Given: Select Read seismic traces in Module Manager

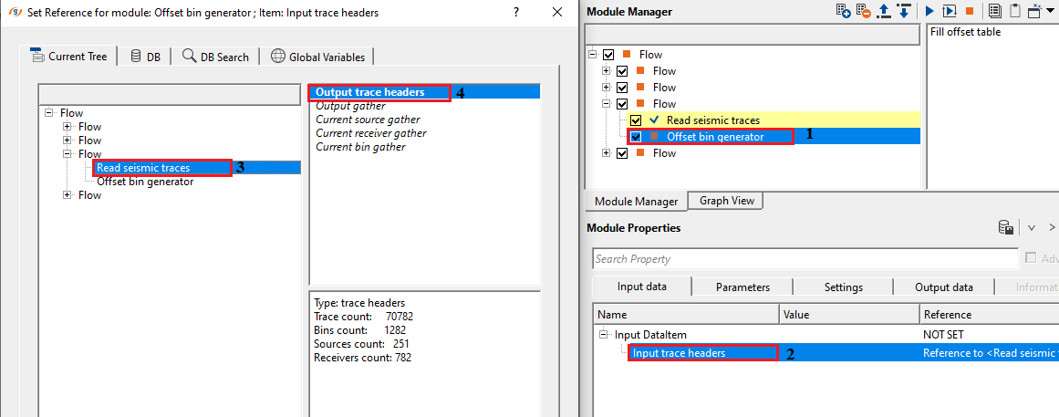Looking at the screenshot, I should click(x=713, y=120).
